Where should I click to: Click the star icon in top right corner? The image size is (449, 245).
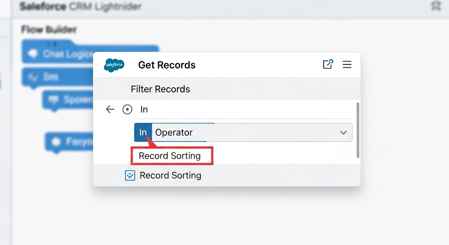click(x=436, y=5)
